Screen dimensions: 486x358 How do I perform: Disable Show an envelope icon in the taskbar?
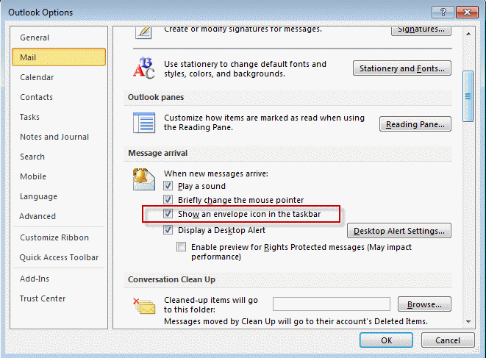tap(168, 214)
